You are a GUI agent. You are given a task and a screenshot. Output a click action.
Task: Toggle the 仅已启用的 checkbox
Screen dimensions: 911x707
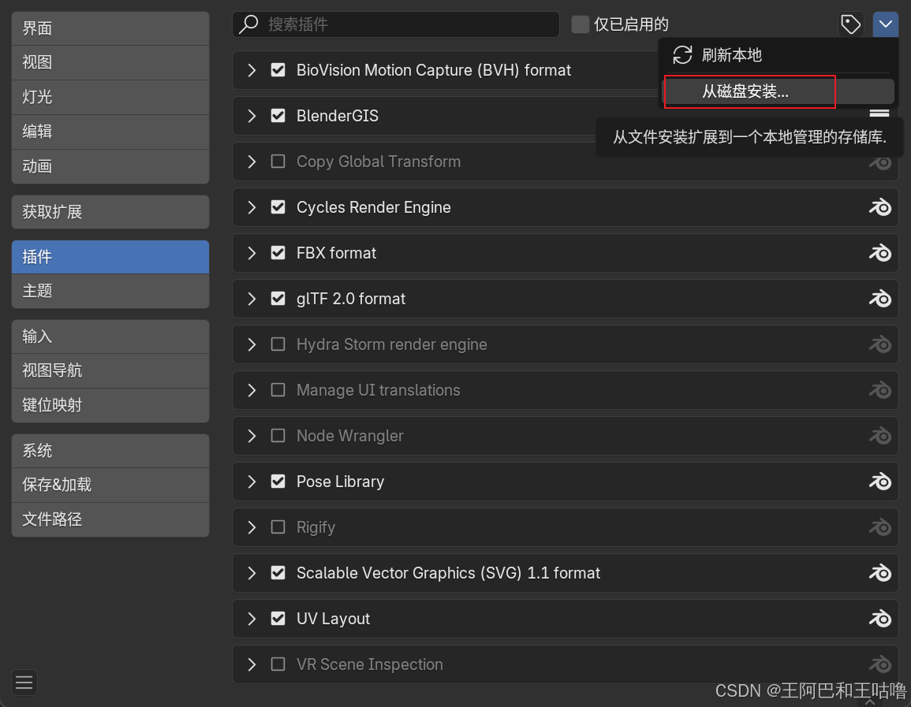[x=581, y=24]
